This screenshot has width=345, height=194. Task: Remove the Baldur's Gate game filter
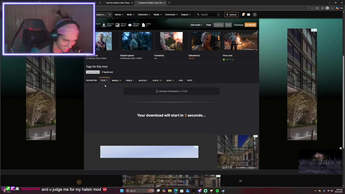pos(110,15)
